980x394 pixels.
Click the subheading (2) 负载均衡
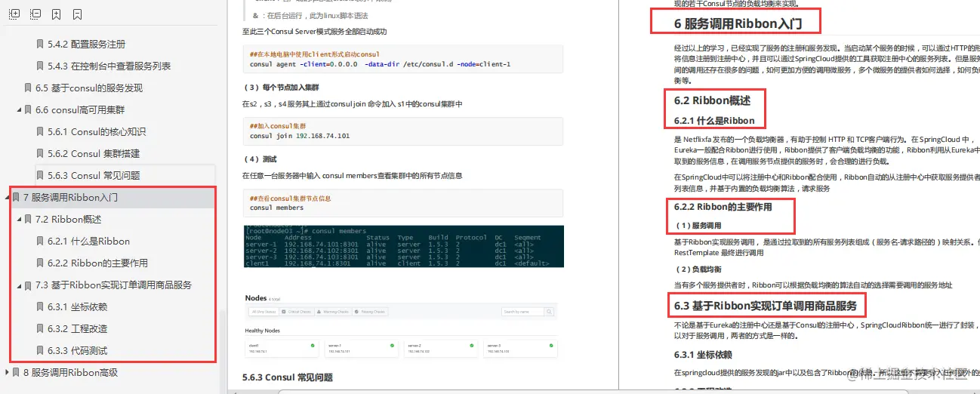pyautogui.click(x=698, y=269)
